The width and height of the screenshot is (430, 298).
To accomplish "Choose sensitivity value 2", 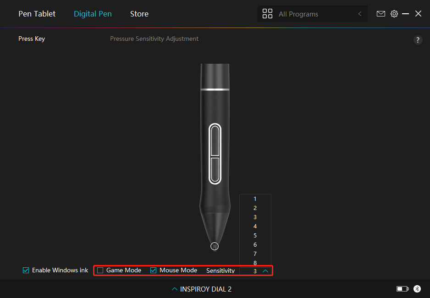I will coord(255,208).
